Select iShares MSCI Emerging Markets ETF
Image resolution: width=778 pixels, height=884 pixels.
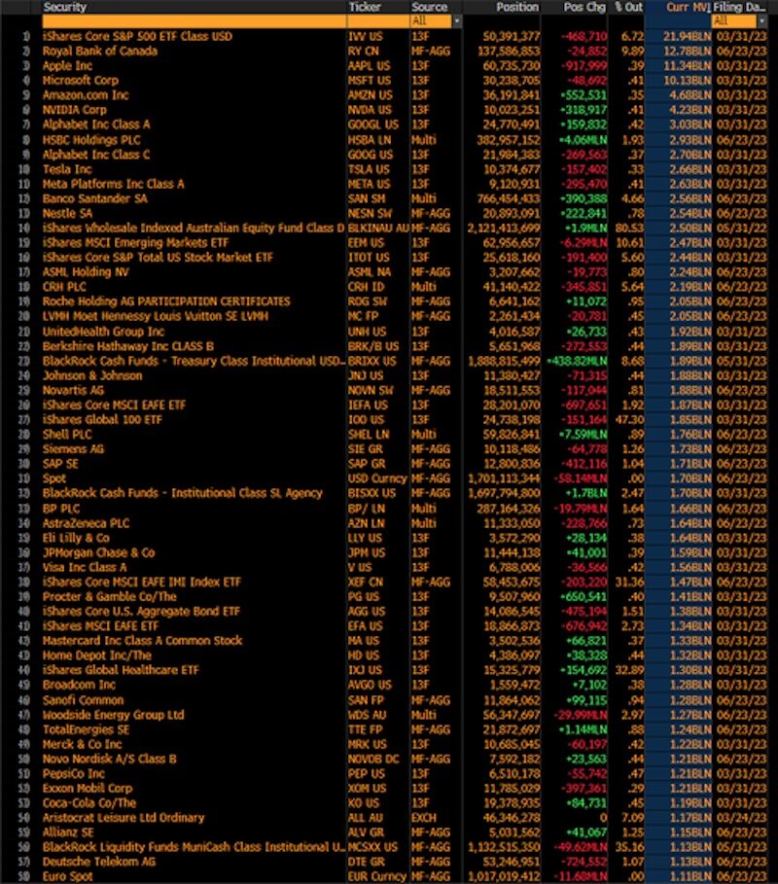coord(135,242)
